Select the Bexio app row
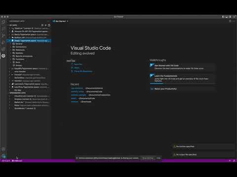The image size is (237, 177). click(30, 34)
